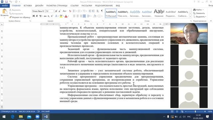Open the Change Case (Aa) dropdown
Screen dimensions: 213x120
pyautogui.click(x=65, y=11)
